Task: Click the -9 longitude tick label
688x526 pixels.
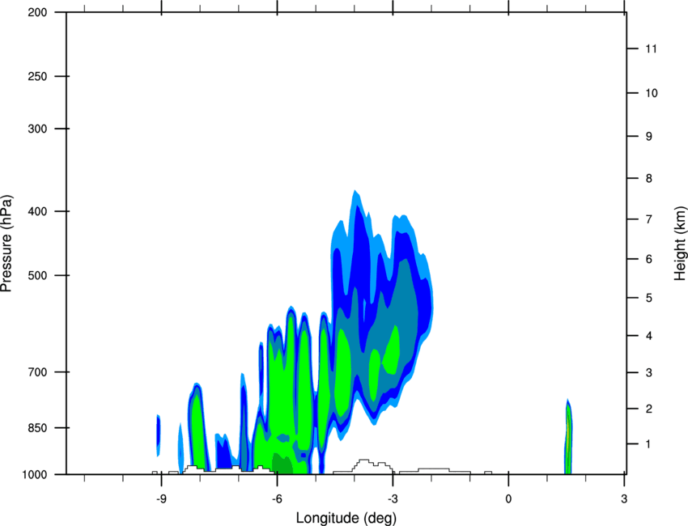Action: click(161, 499)
